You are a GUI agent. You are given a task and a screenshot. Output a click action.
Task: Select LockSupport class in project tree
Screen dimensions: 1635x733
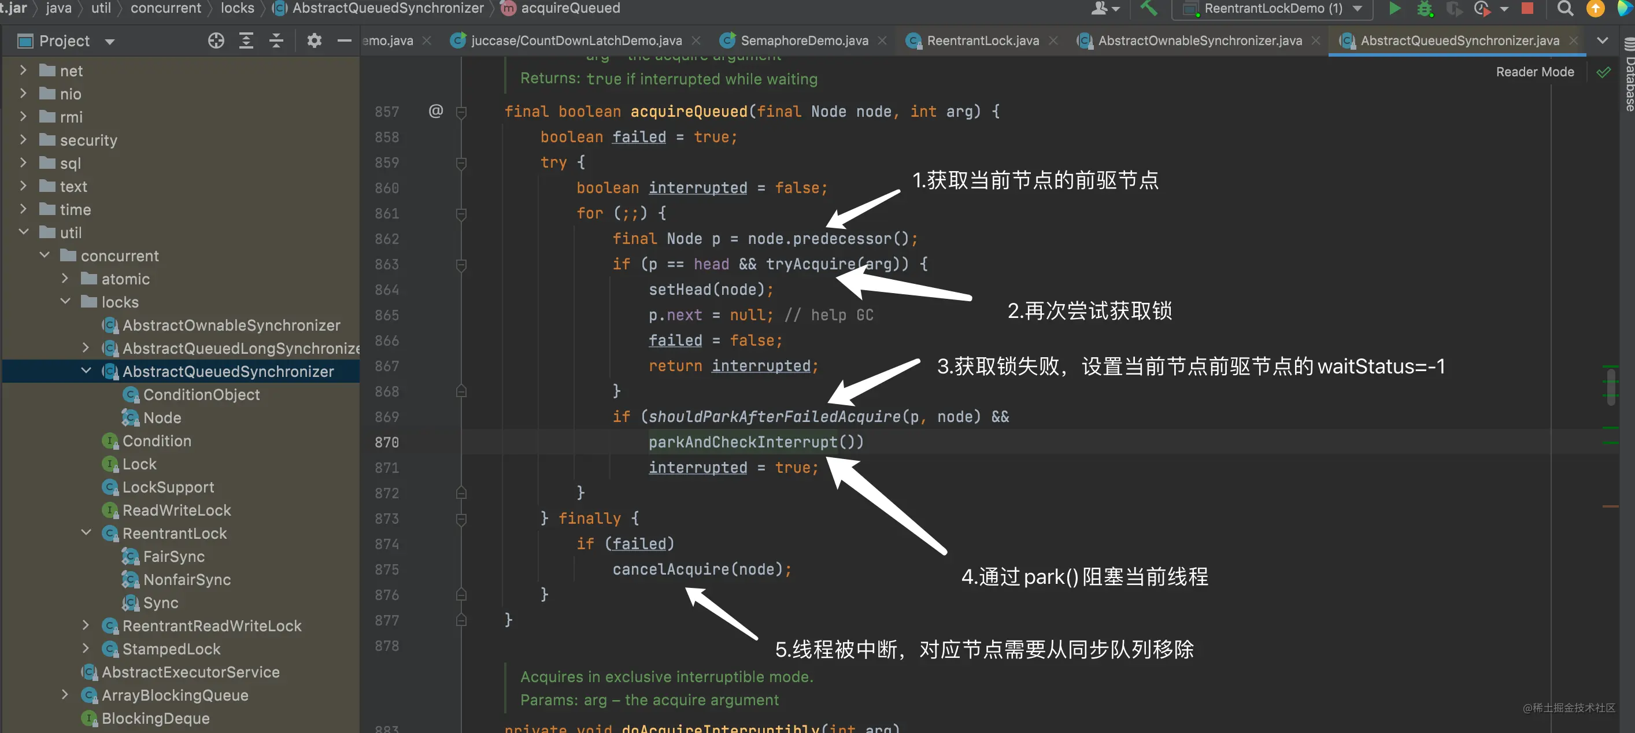tap(168, 487)
